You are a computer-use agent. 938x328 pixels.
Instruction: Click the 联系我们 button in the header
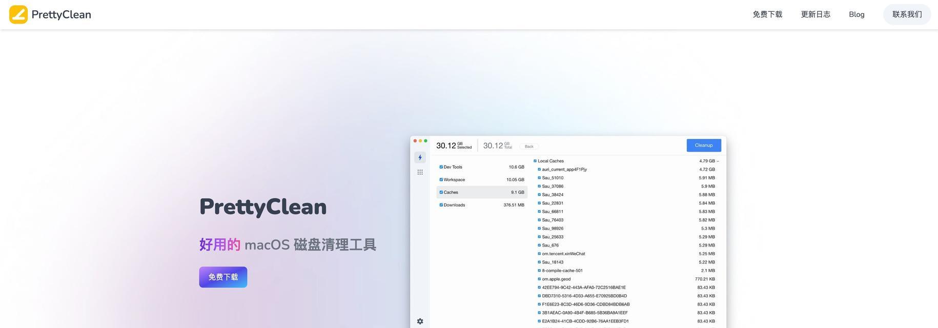907,14
